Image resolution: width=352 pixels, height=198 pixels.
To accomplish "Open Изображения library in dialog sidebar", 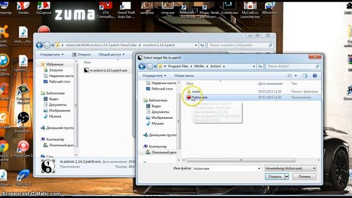I will (x=159, y=118).
